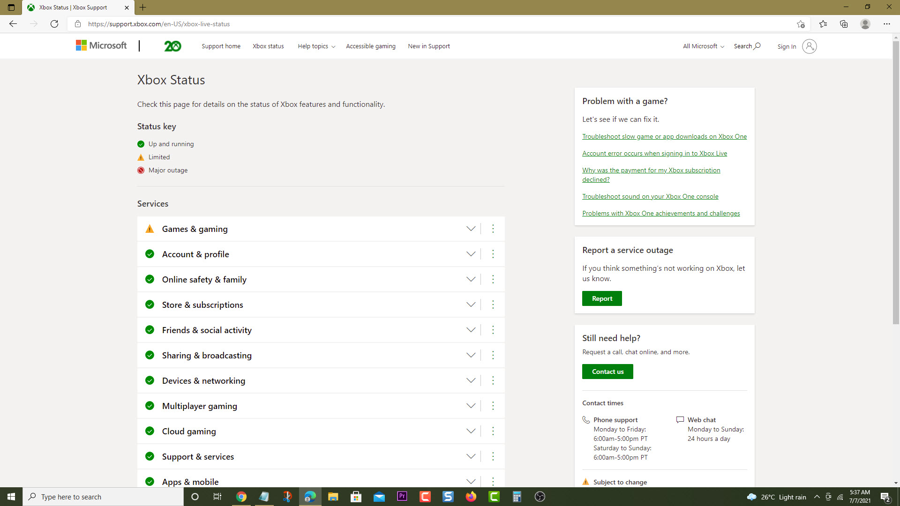Select New in Support in the navigation
This screenshot has width=900, height=506.
point(428,46)
